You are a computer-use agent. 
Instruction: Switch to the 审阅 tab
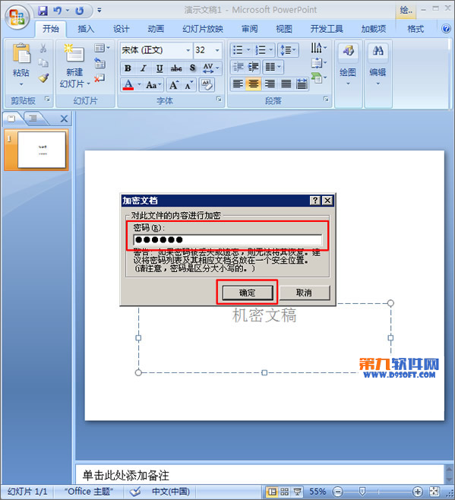(x=249, y=29)
